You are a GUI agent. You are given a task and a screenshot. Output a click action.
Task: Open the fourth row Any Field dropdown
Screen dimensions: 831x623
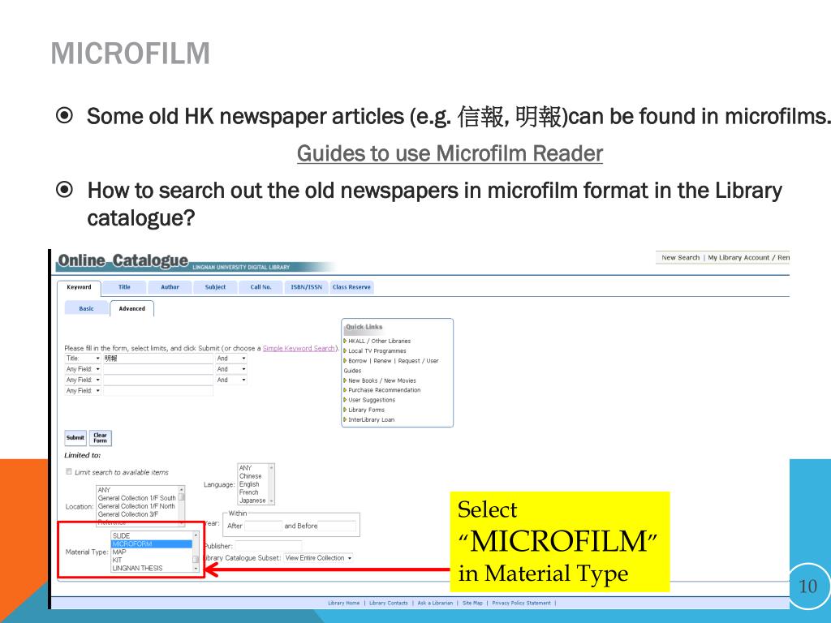tap(83, 390)
